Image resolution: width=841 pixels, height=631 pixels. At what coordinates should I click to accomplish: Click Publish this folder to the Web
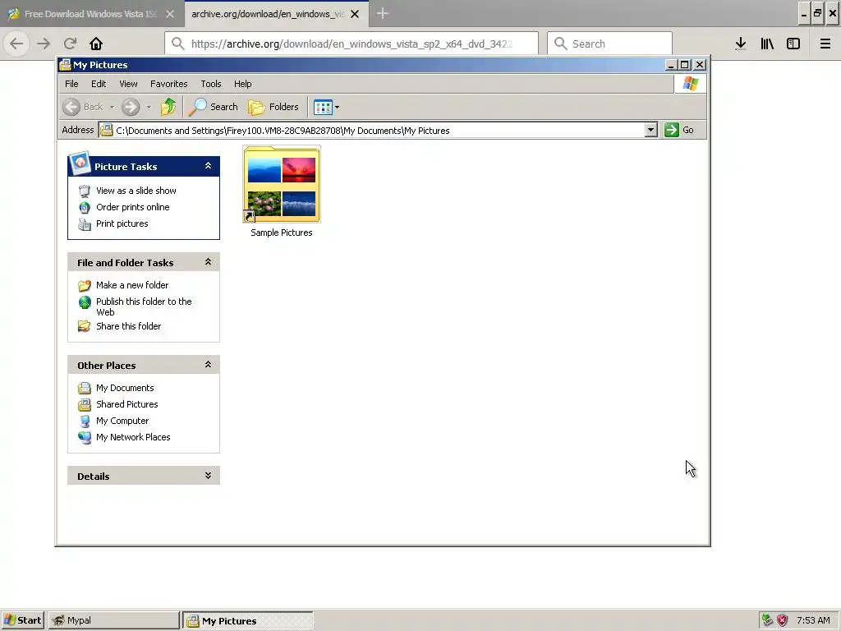144,307
